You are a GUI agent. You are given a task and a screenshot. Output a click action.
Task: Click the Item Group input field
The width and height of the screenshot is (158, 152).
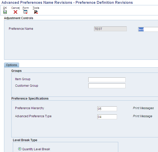[107, 80]
